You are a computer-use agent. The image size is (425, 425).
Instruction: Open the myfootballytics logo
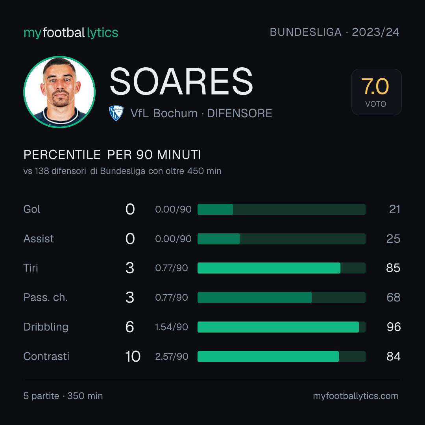[x=71, y=33]
